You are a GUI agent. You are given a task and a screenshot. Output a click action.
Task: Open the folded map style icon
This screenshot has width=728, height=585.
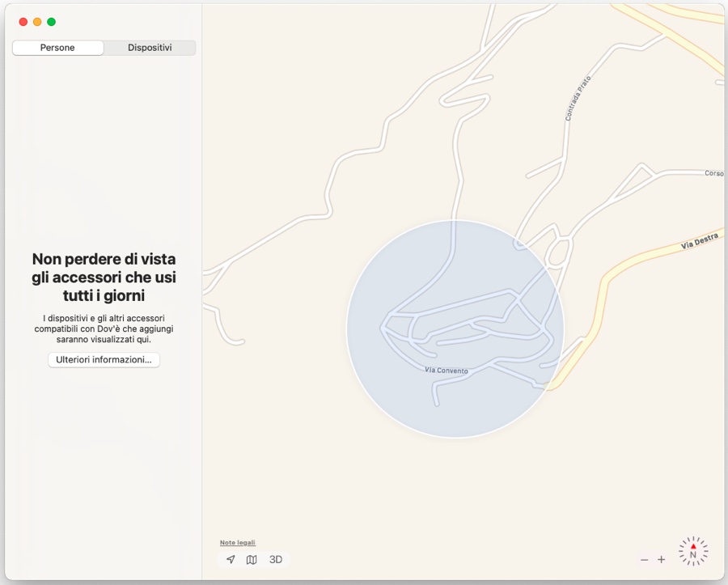point(252,559)
